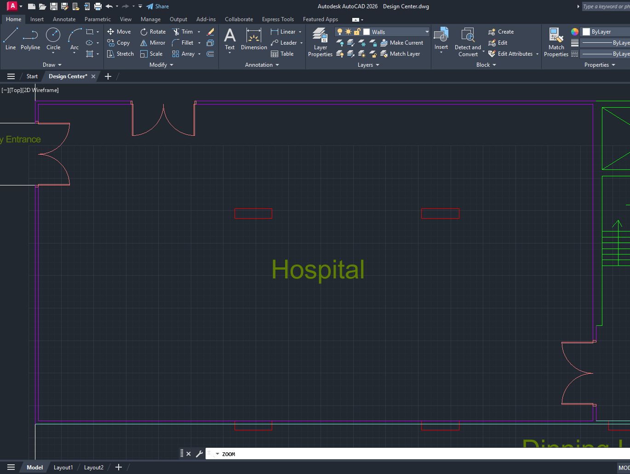630x474 pixels.
Task: Click the Offset tool icon
Action: pyautogui.click(x=210, y=54)
